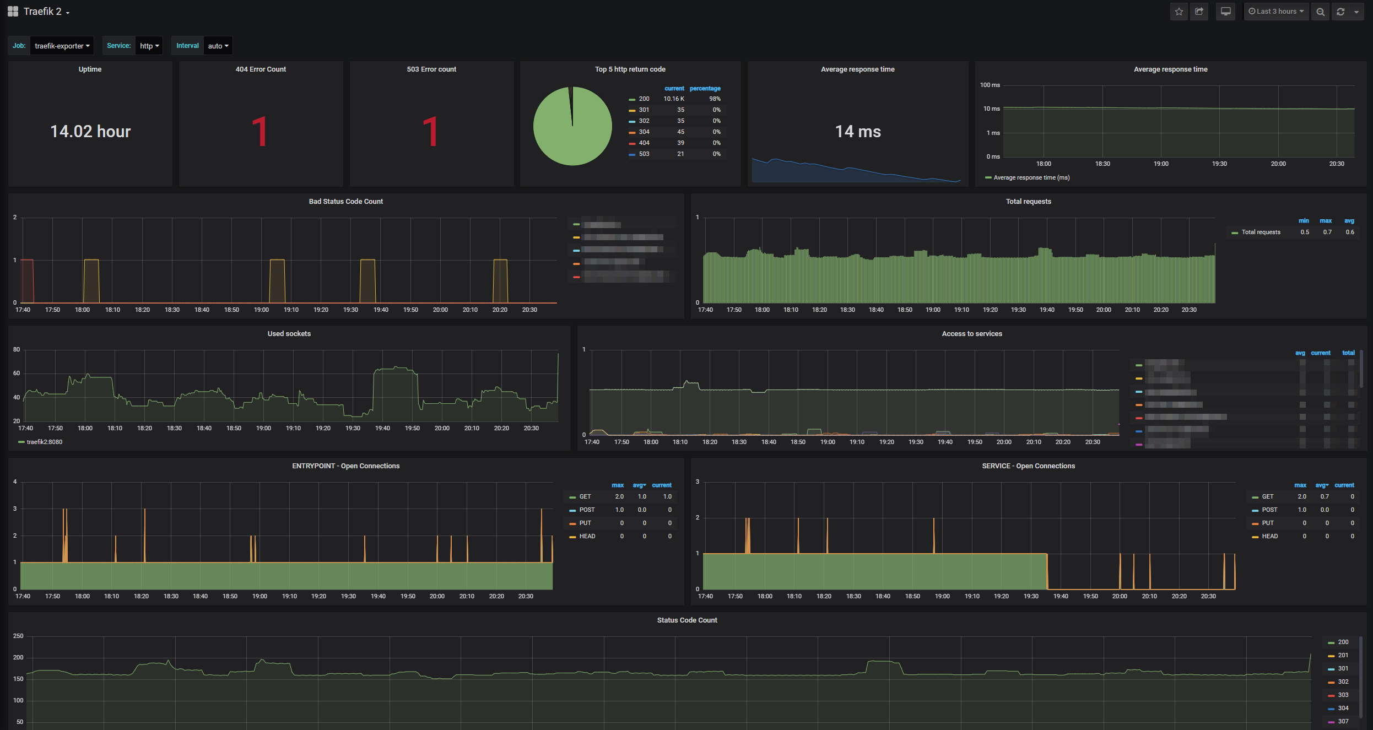Open refresh interval dropdown arrow
The image size is (1373, 730).
(1356, 12)
